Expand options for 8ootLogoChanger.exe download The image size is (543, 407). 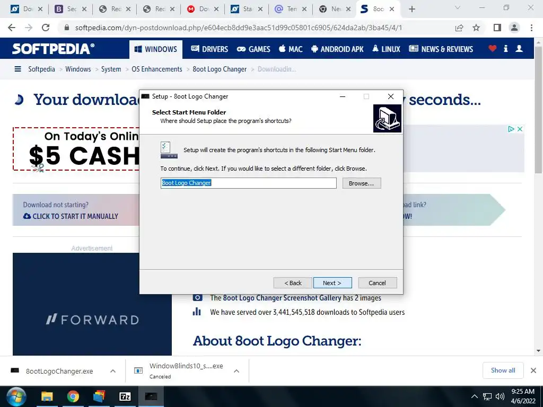[113, 371]
